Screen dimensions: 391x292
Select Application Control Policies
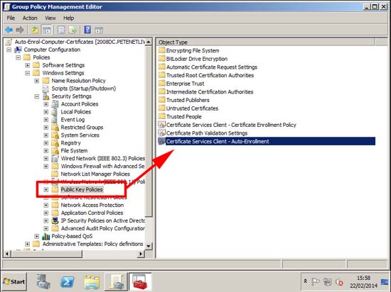point(92,213)
